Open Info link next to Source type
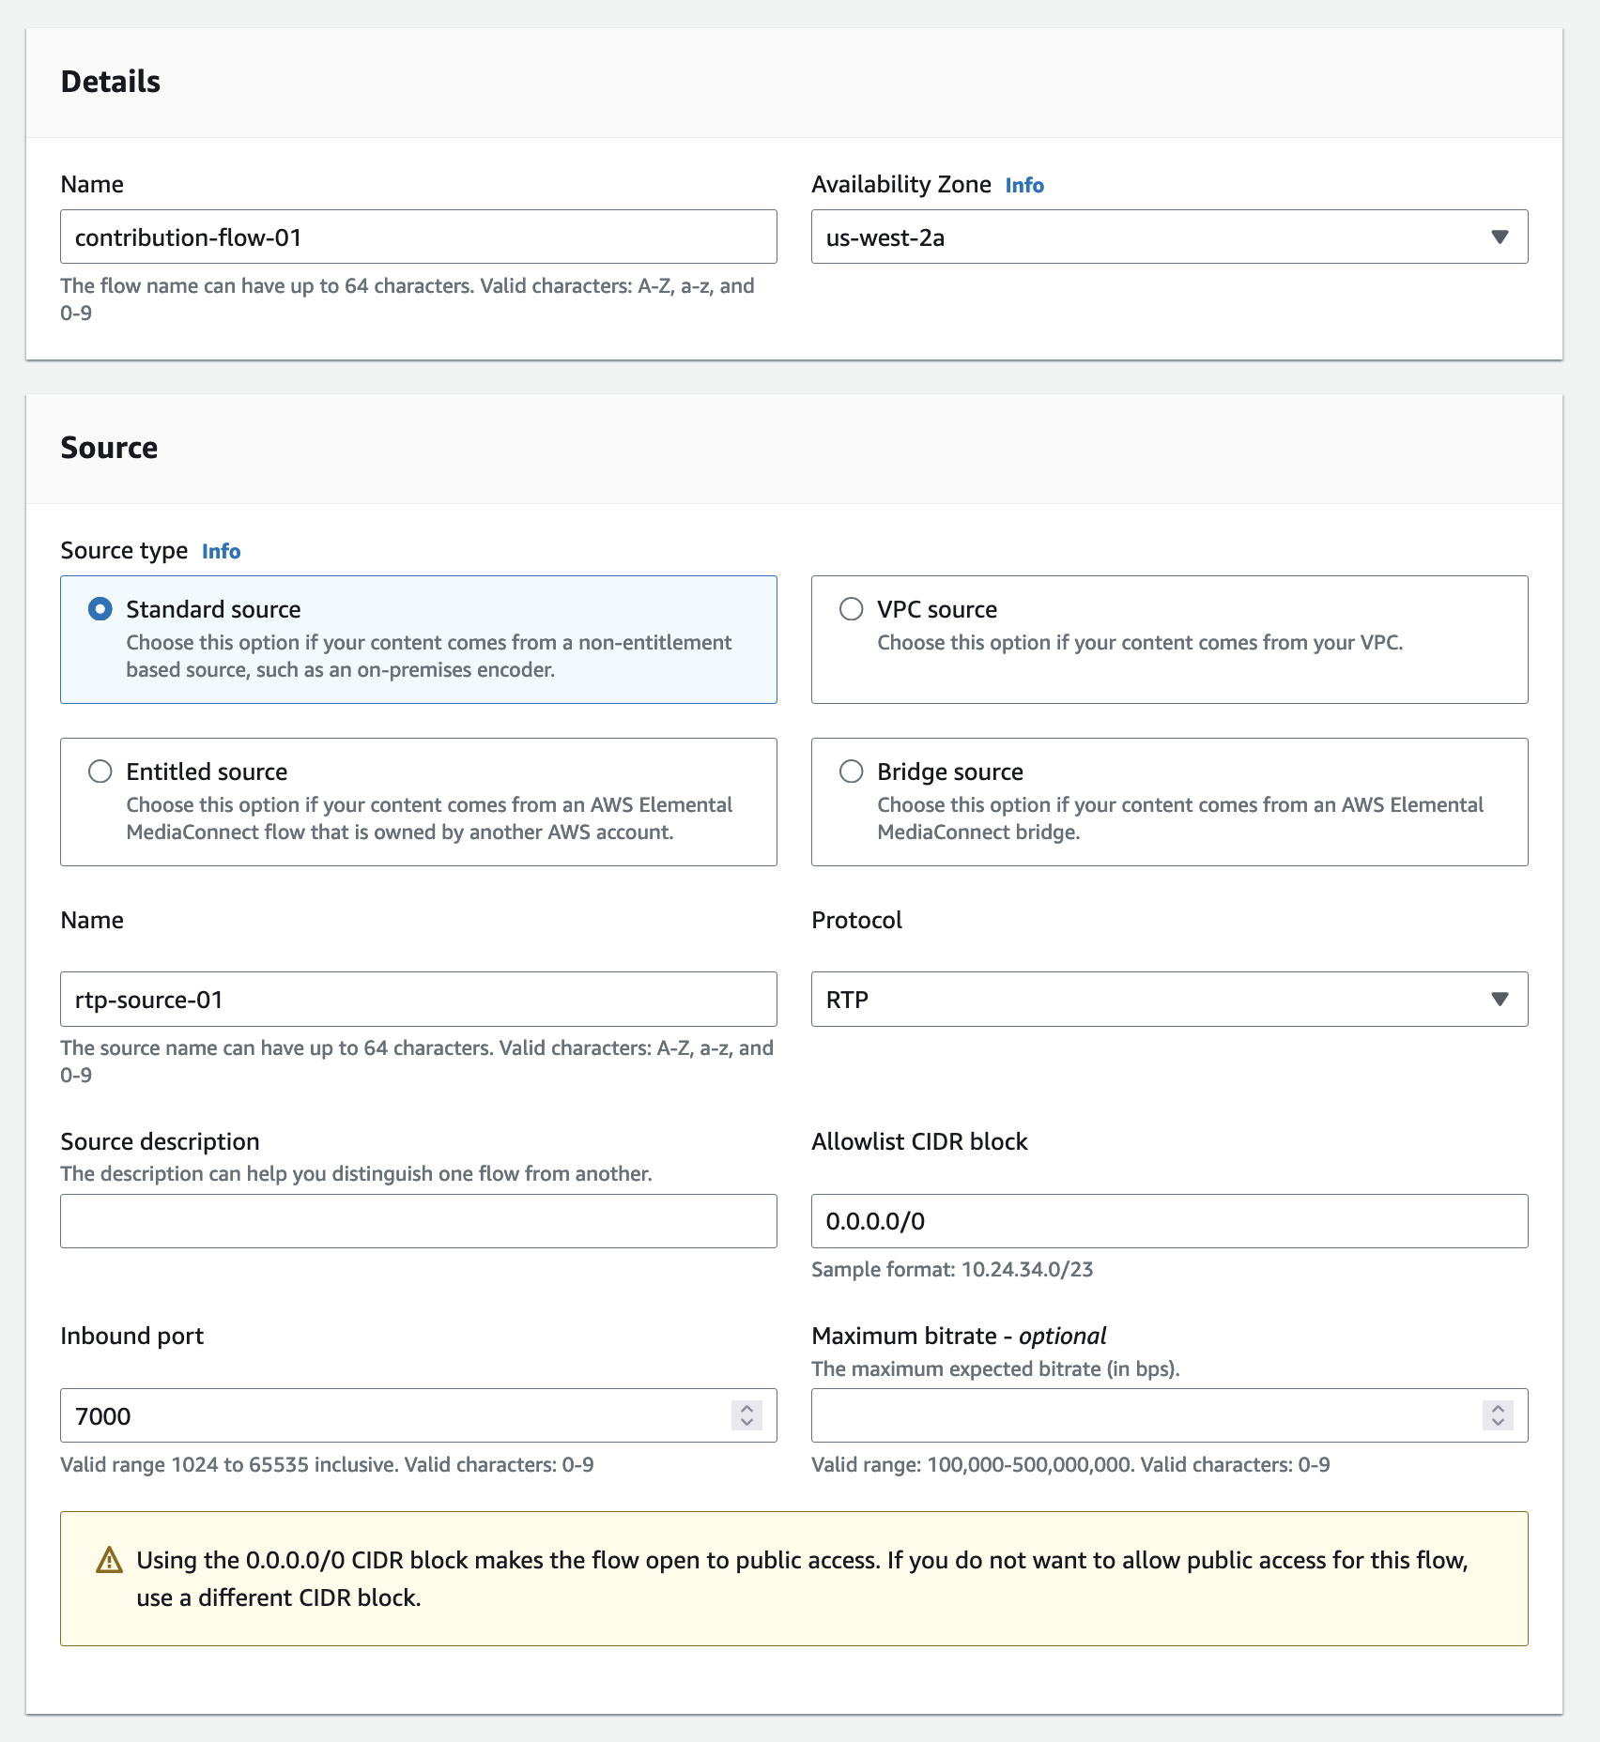This screenshot has height=1742, width=1600. click(221, 552)
